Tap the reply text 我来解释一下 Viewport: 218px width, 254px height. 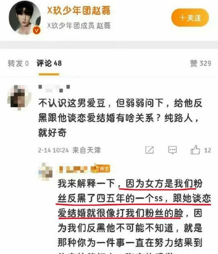86,183
